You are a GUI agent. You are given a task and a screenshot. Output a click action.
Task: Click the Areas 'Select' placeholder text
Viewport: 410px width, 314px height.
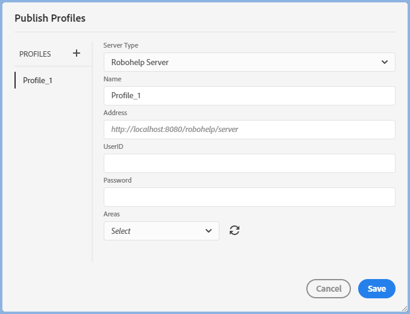coord(121,231)
